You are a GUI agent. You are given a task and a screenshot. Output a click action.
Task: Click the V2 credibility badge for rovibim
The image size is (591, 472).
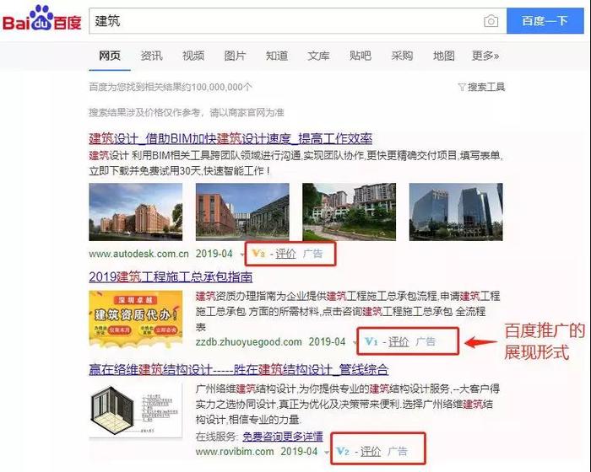[x=343, y=451]
